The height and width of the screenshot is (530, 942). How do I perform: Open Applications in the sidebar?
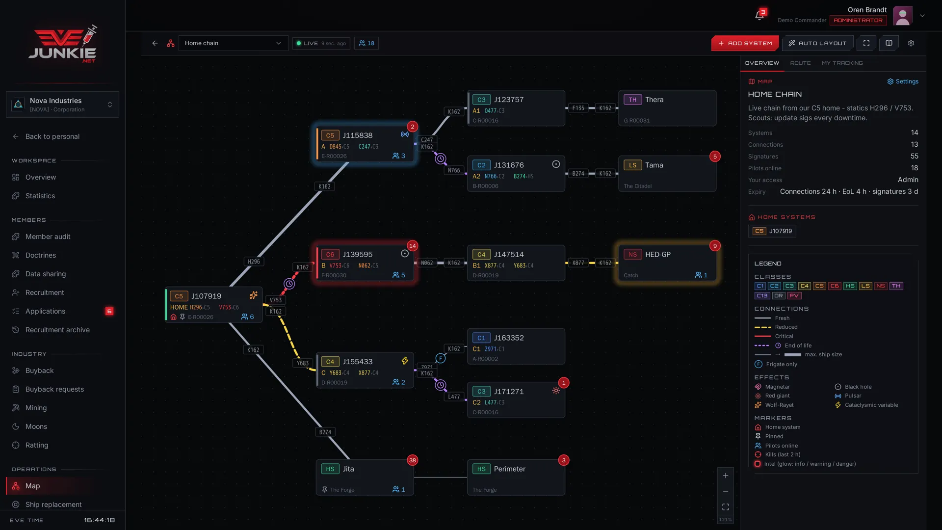click(62, 311)
